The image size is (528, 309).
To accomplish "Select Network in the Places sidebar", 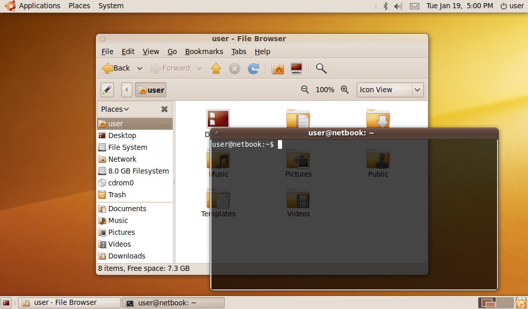I will pos(135,159).
